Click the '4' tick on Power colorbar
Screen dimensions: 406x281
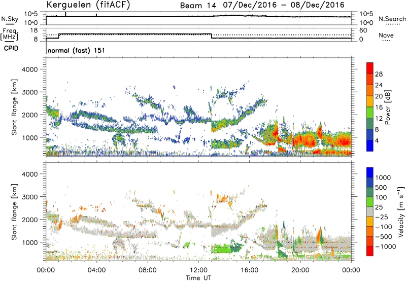pos(377,140)
